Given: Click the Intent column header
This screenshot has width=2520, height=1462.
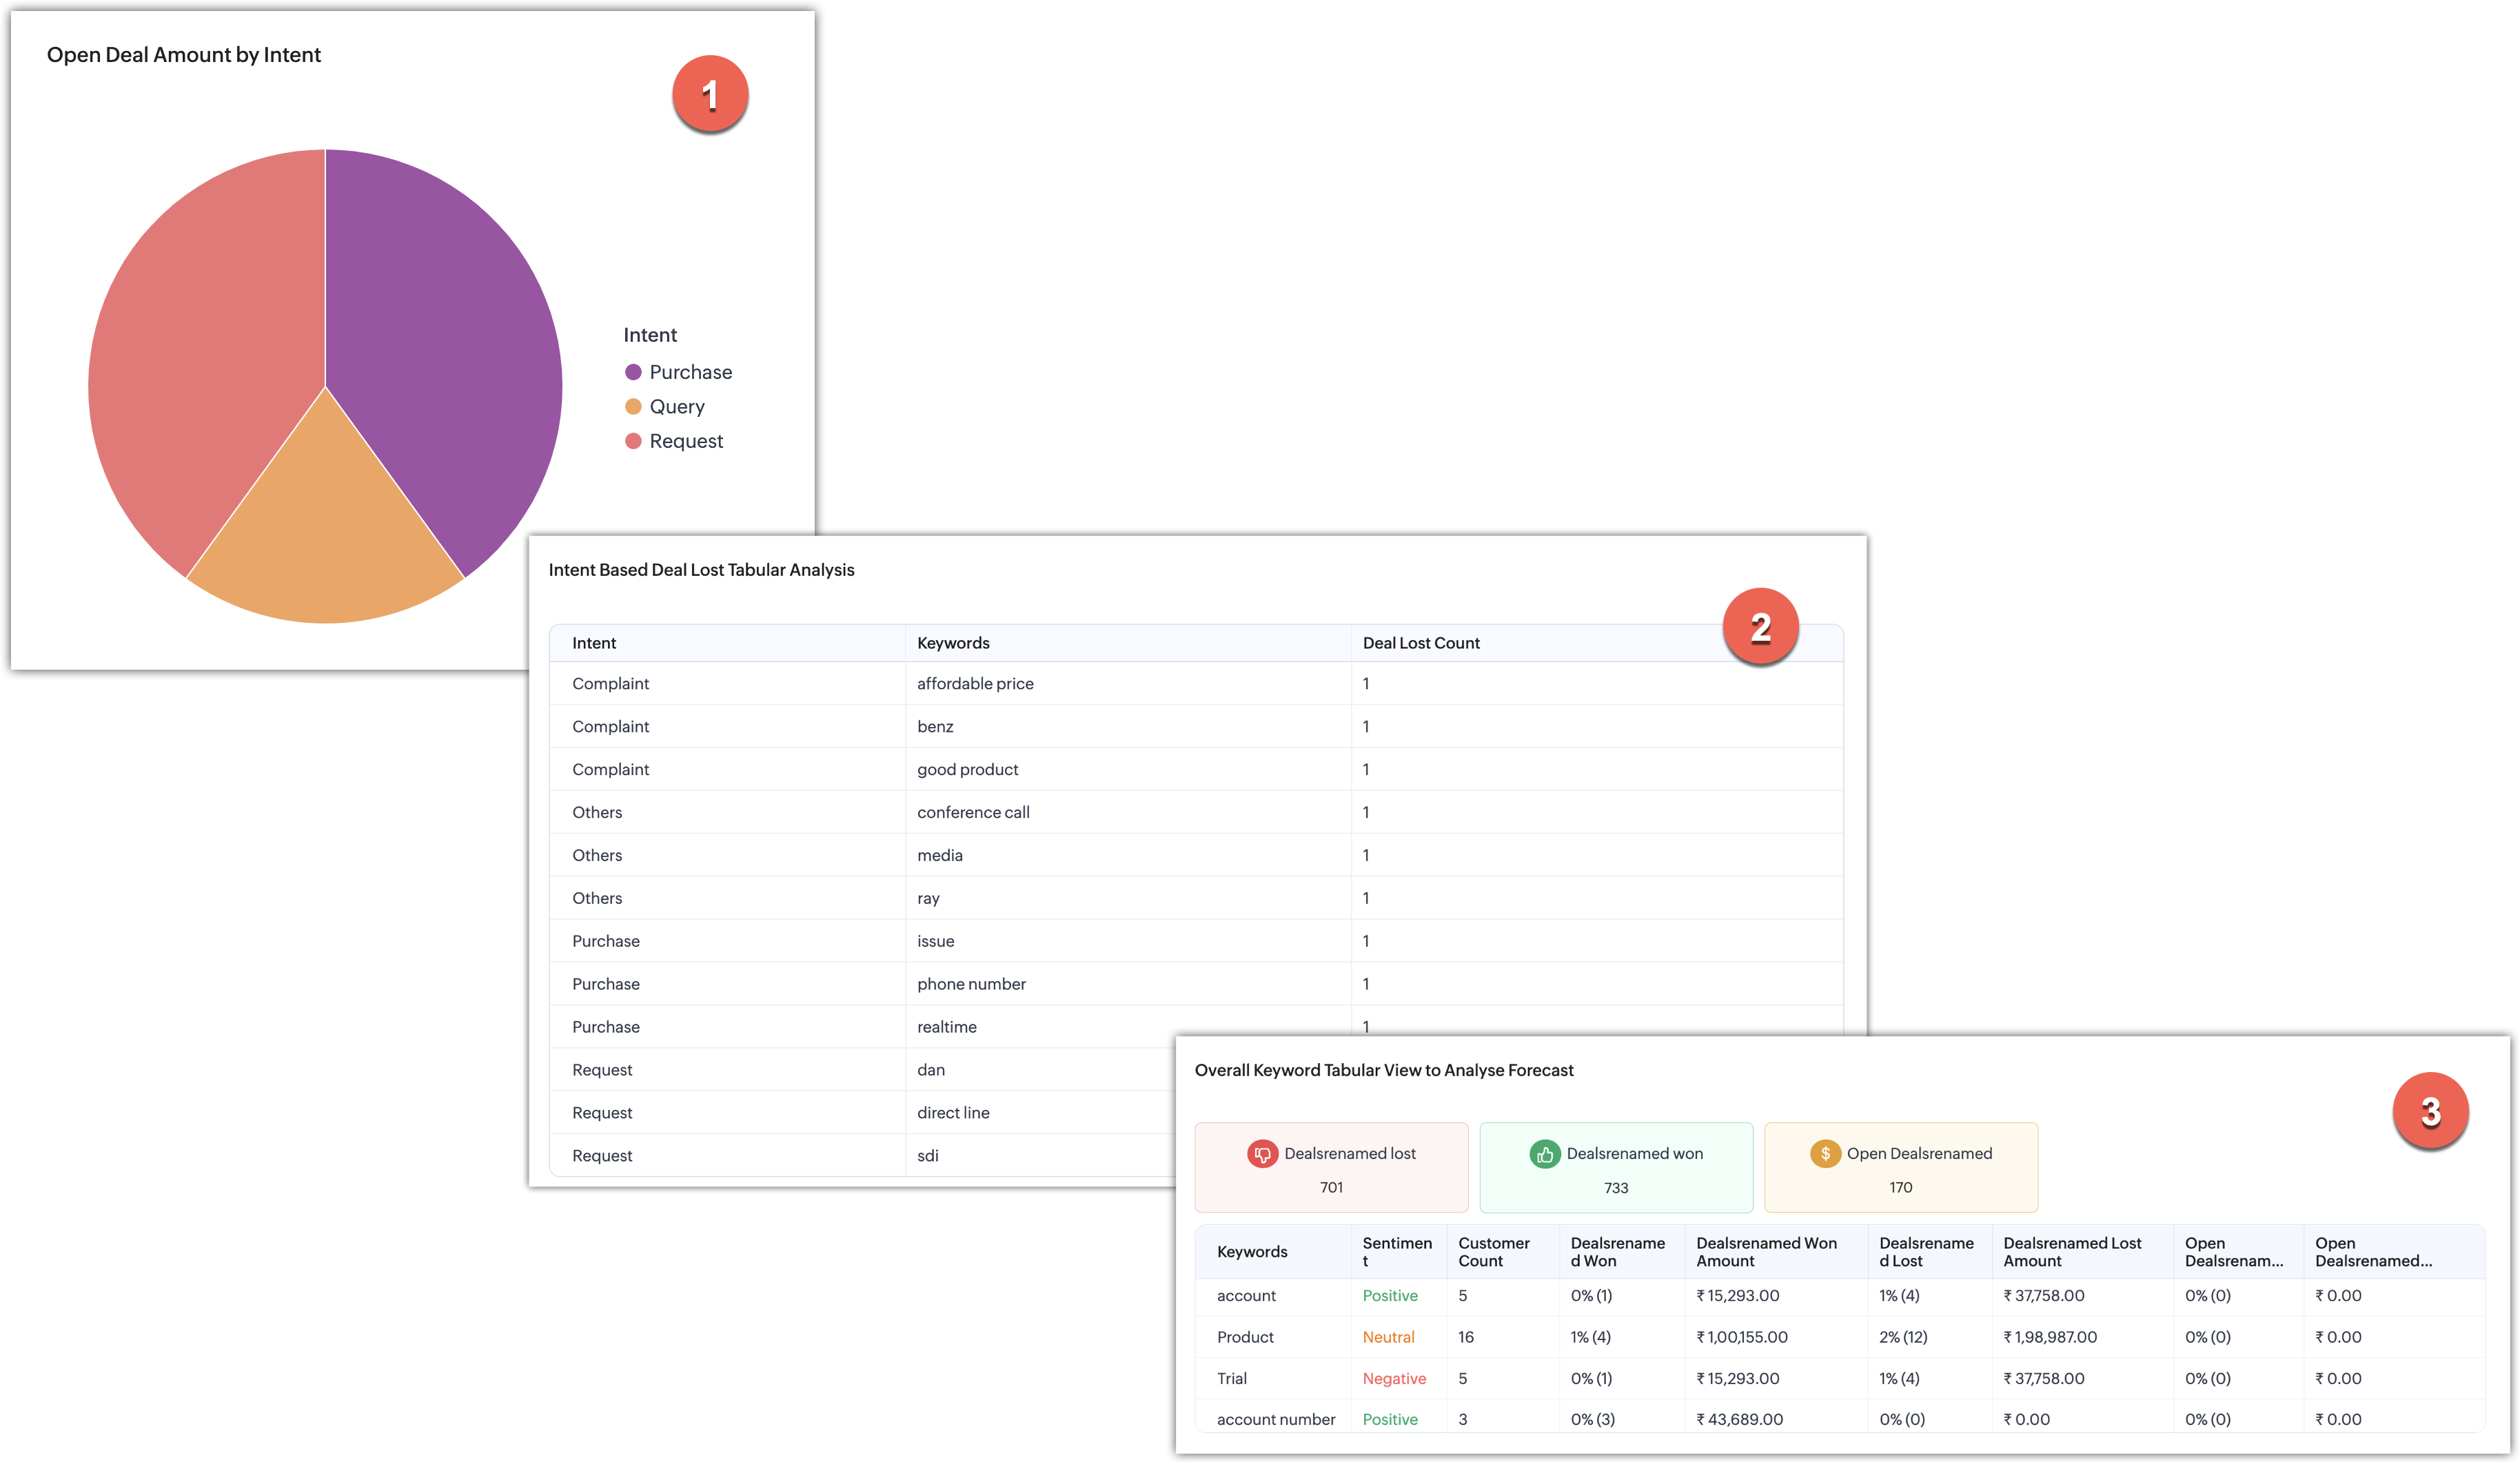Looking at the screenshot, I should (594, 644).
